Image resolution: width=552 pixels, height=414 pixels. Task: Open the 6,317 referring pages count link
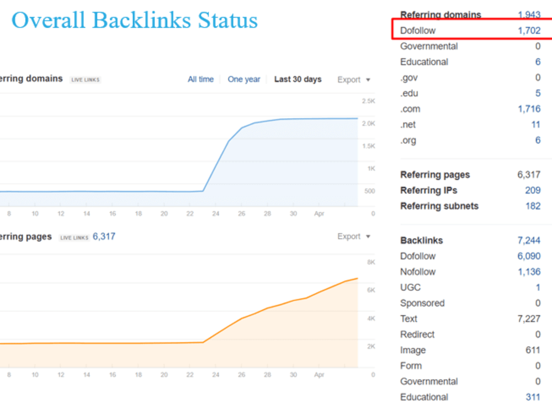104,236
